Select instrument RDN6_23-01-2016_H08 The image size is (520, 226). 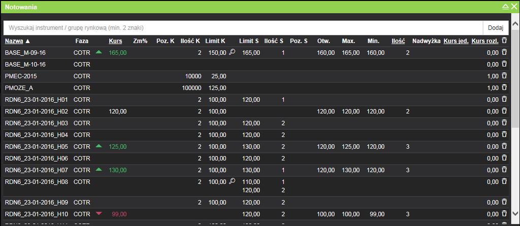point(37,181)
